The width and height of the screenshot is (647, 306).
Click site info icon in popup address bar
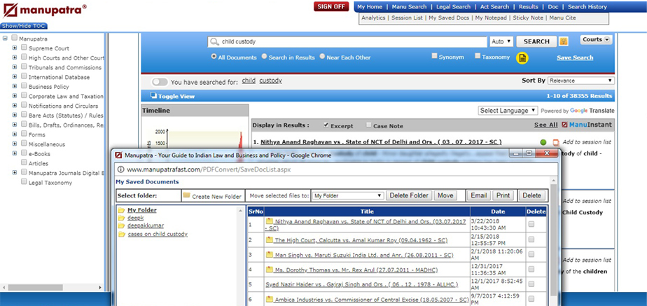pyautogui.click(x=120, y=169)
